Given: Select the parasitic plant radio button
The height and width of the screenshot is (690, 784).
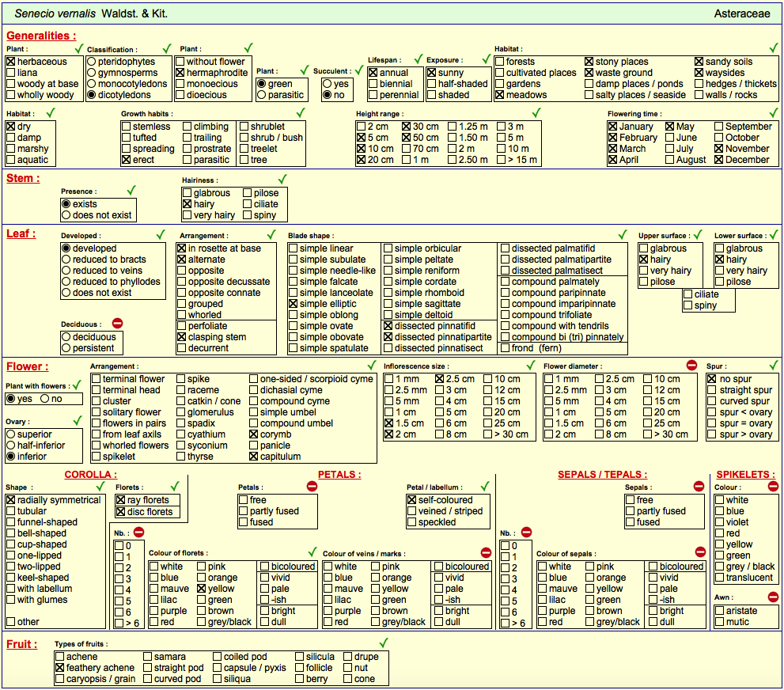Looking at the screenshot, I should (x=262, y=94).
